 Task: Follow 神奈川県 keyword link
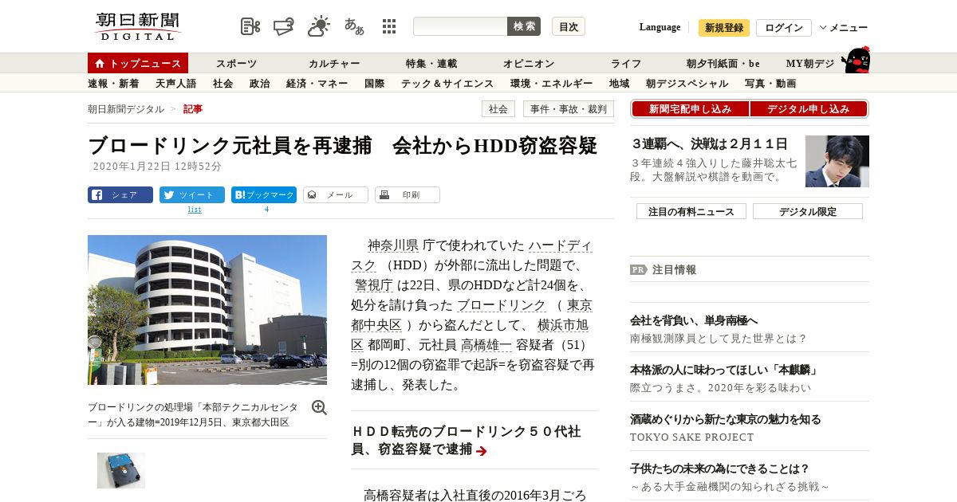point(393,245)
